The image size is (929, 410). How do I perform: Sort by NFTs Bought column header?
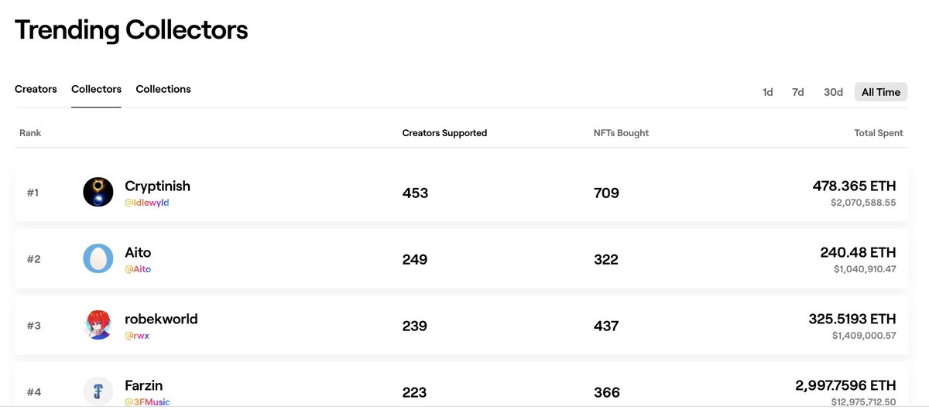click(621, 133)
